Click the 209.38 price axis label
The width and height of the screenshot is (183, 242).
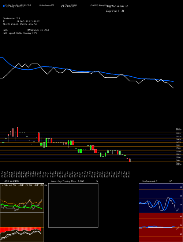(179, 133)
